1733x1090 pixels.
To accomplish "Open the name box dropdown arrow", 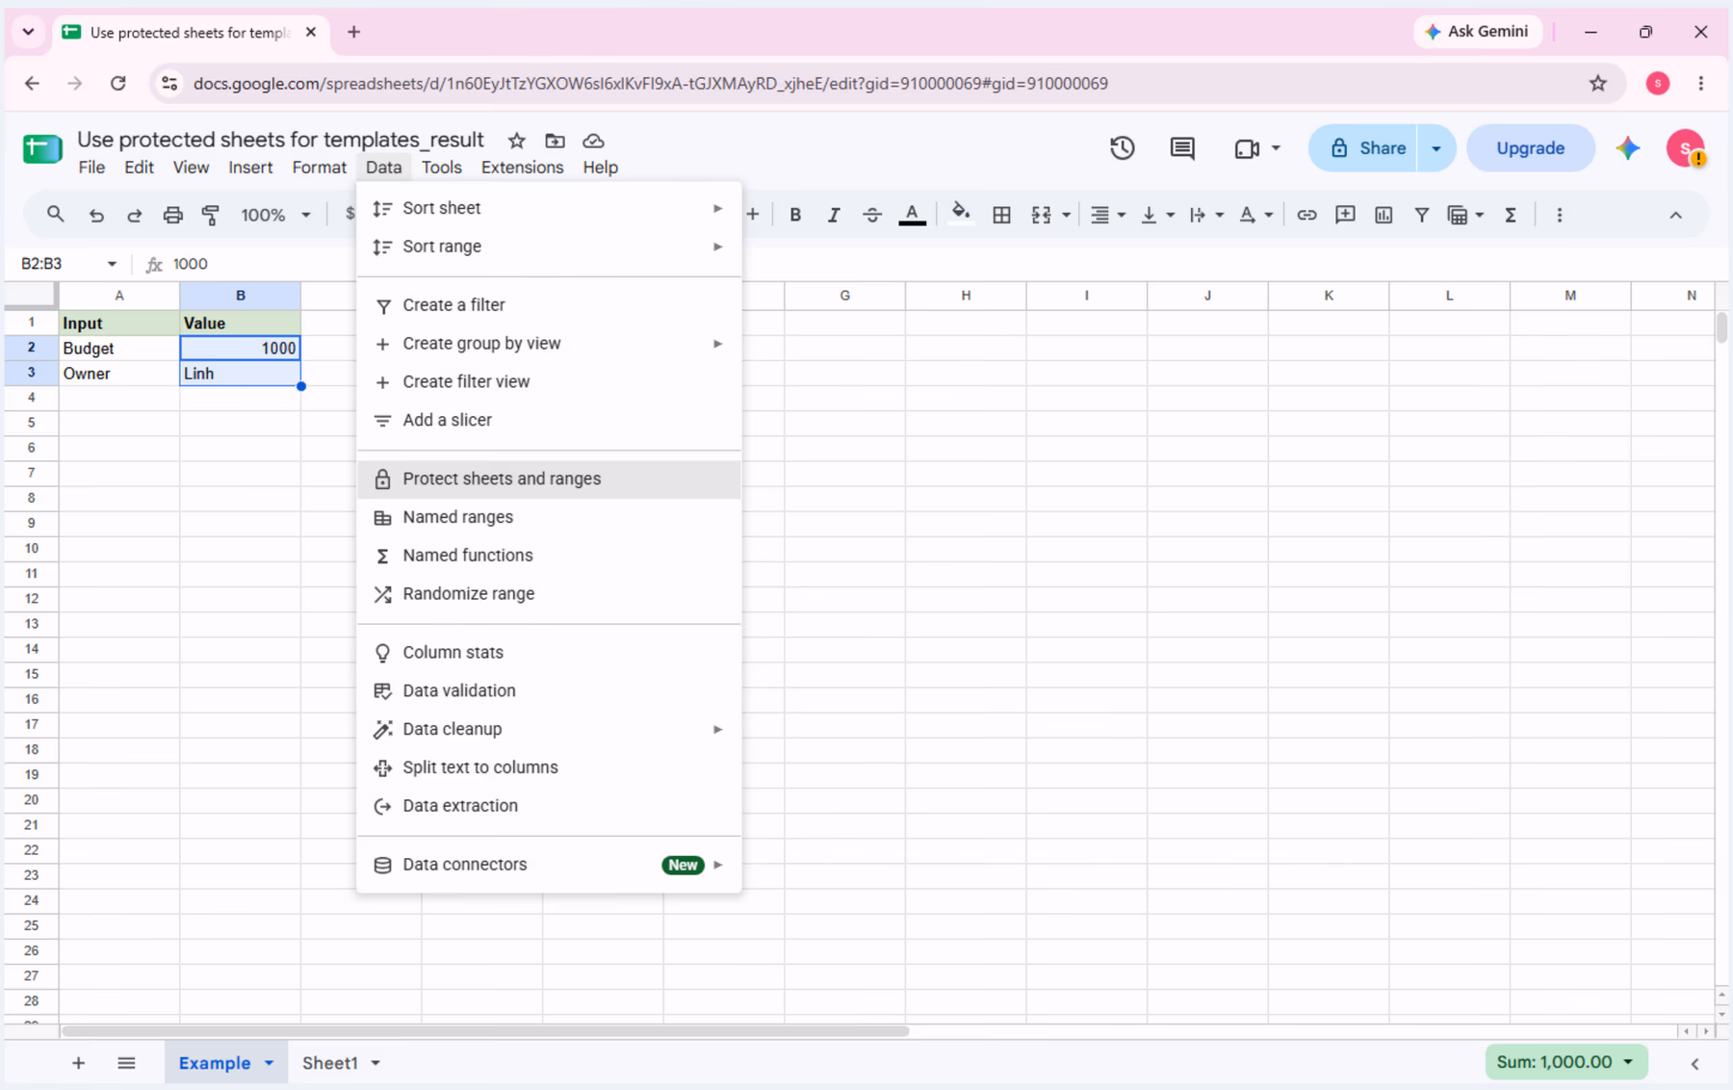I will 112,264.
